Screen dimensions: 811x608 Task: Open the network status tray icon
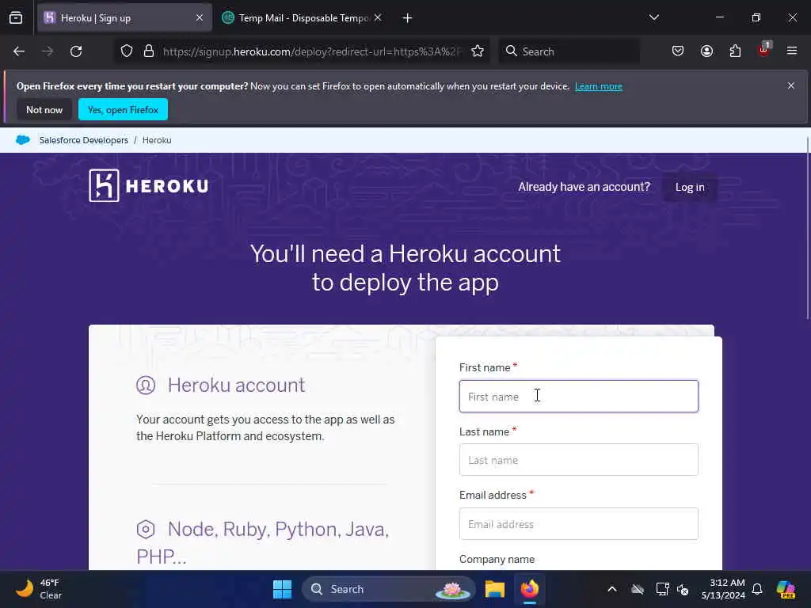coord(662,589)
